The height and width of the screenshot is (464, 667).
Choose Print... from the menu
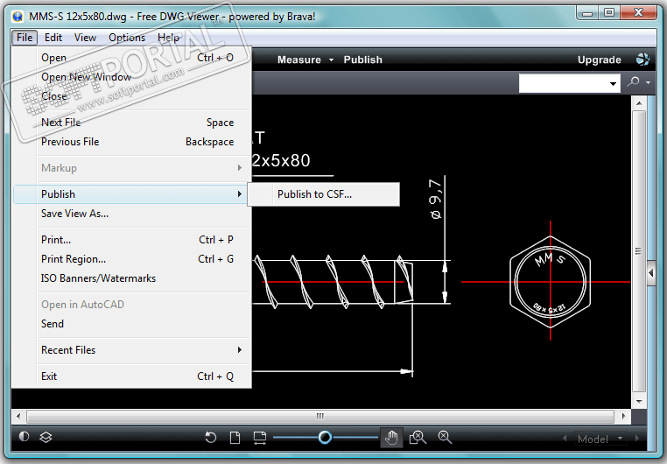coord(131,240)
